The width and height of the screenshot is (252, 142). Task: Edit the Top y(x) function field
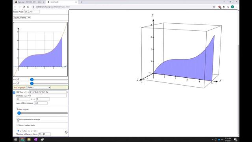tap(48, 92)
